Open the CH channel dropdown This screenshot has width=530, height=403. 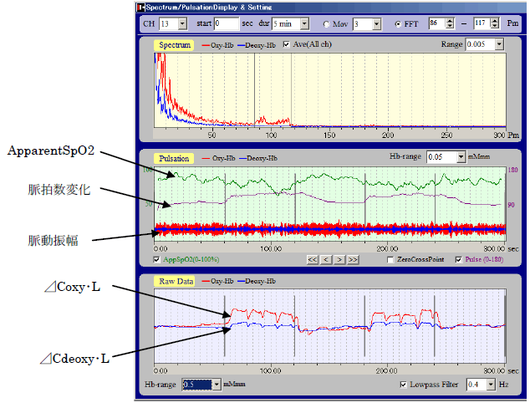pos(182,24)
